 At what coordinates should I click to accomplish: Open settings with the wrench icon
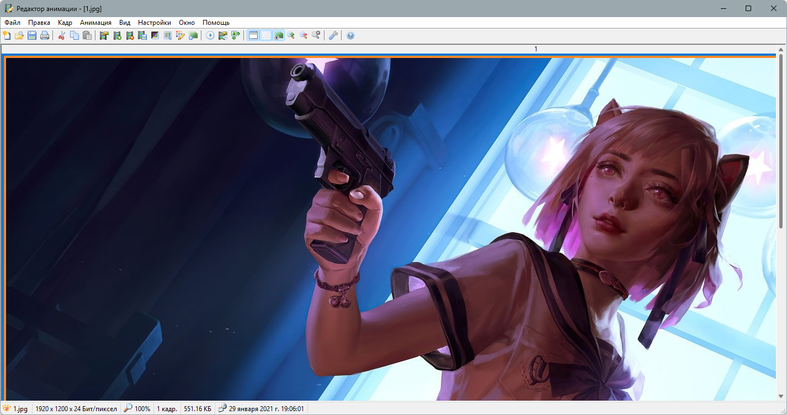[x=333, y=35]
